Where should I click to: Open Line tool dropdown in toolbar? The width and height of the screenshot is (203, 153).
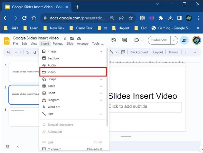(x=116, y=52)
